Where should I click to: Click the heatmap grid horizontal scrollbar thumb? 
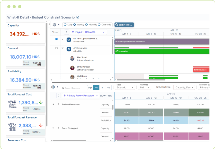pos(140,141)
